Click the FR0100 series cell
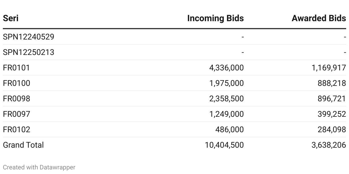This screenshot has width=349, height=174. tap(16, 83)
